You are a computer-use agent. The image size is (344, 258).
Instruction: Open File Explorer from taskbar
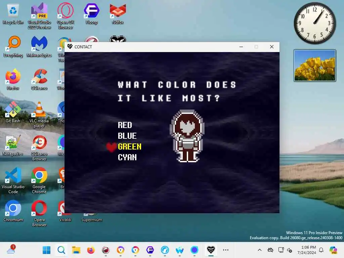[x=76, y=250]
